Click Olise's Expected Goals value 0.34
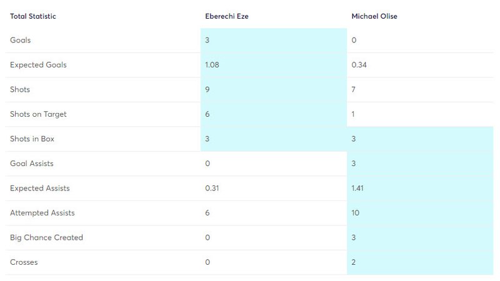500x281 pixels. click(x=359, y=65)
